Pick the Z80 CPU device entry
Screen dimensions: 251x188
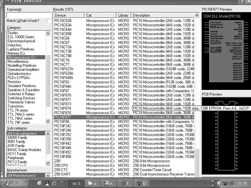(x=61, y=165)
